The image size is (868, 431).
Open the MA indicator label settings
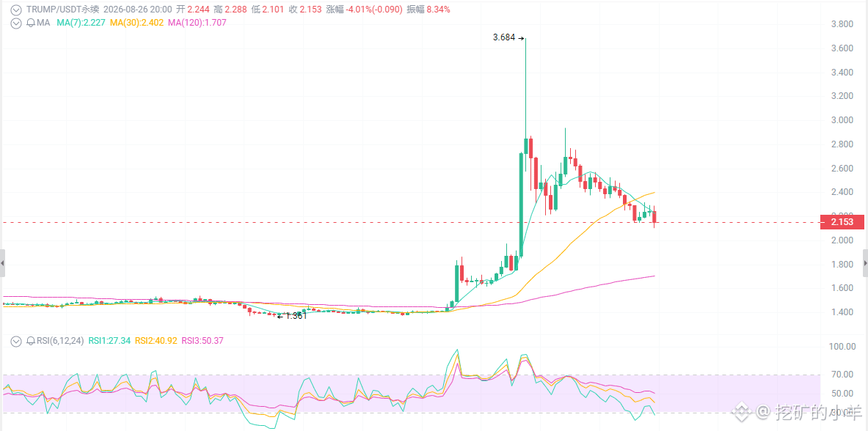click(43, 23)
